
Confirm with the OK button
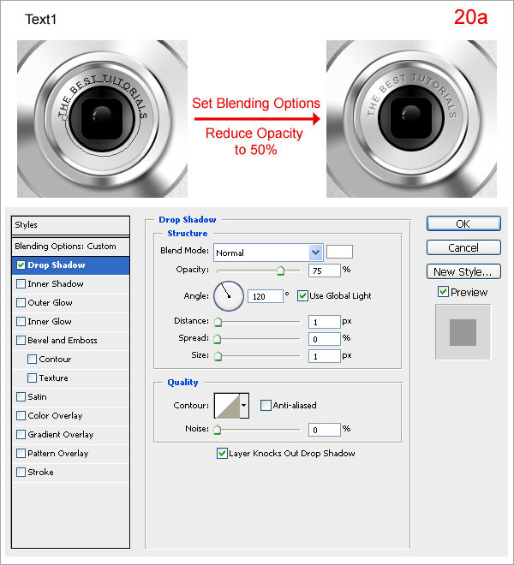coord(463,223)
